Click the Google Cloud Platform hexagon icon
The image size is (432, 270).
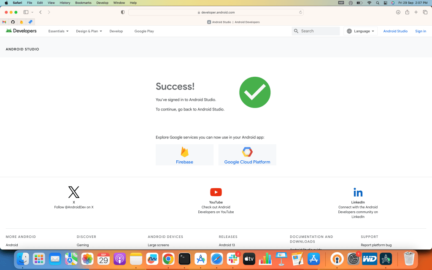247,152
